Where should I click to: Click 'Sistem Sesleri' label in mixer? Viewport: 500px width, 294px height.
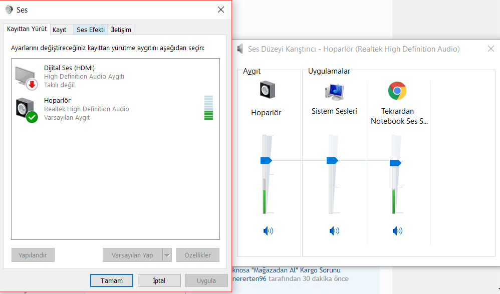coord(334,111)
